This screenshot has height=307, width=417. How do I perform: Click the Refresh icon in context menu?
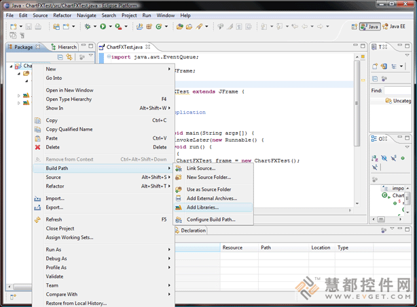[x=37, y=220]
